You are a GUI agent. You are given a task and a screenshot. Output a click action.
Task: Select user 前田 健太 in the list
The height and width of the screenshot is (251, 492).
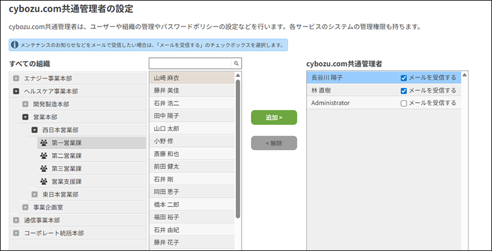click(x=192, y=166)
